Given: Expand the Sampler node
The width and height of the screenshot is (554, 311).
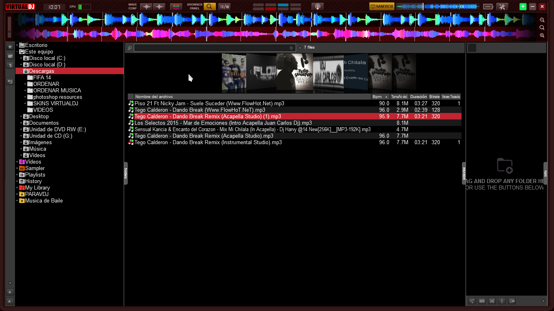Looking at the screenshot, I should tap(17, 168).
